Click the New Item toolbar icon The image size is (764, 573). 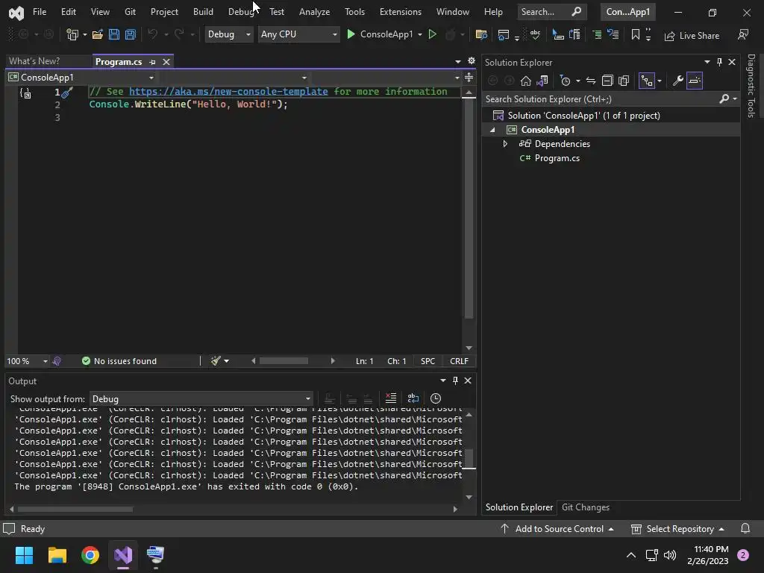pos(72,34)
